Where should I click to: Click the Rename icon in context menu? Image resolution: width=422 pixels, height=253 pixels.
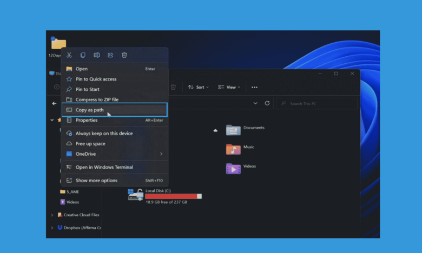click(97, 55)
